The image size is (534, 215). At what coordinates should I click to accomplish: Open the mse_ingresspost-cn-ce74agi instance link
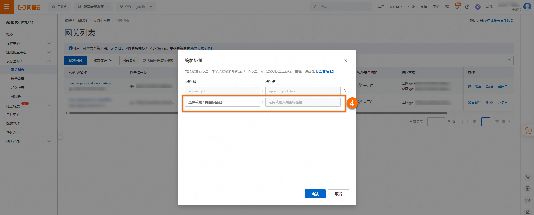coord(91,83)
